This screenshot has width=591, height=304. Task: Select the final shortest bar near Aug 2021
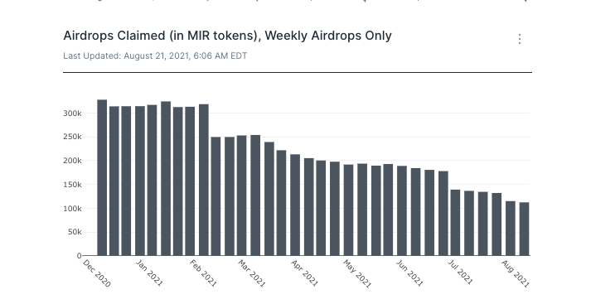(525, 229)
